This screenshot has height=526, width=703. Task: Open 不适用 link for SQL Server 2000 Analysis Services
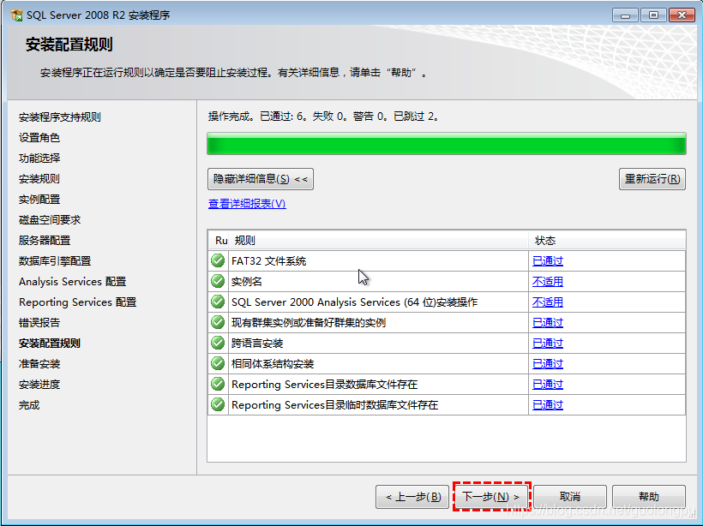[548, 302]
